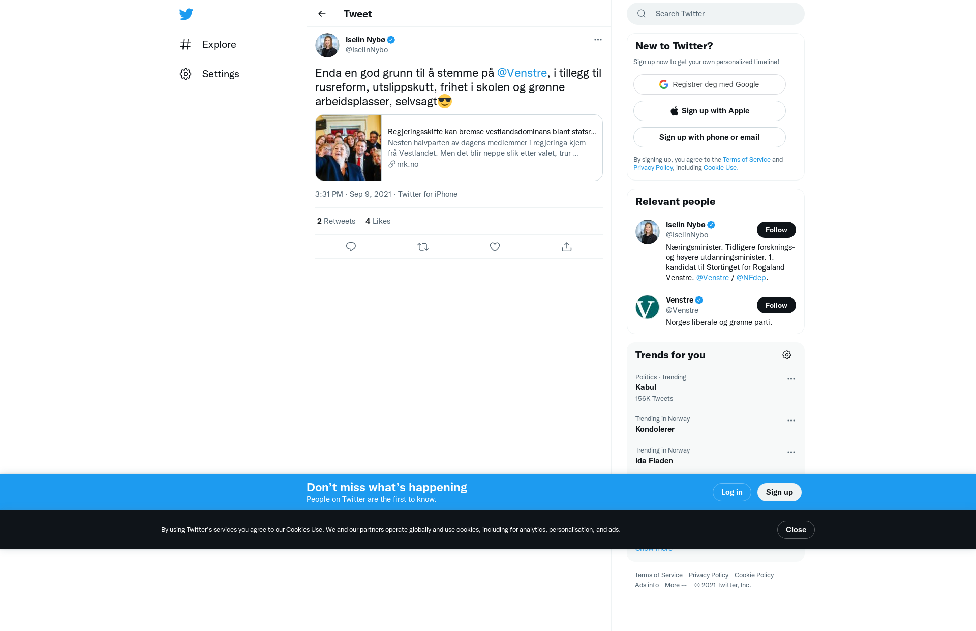Image resolution: width=976 pixels, height=631 pixels.
Task: Share the tweet via share icon
Action: (x=567, y=247)
